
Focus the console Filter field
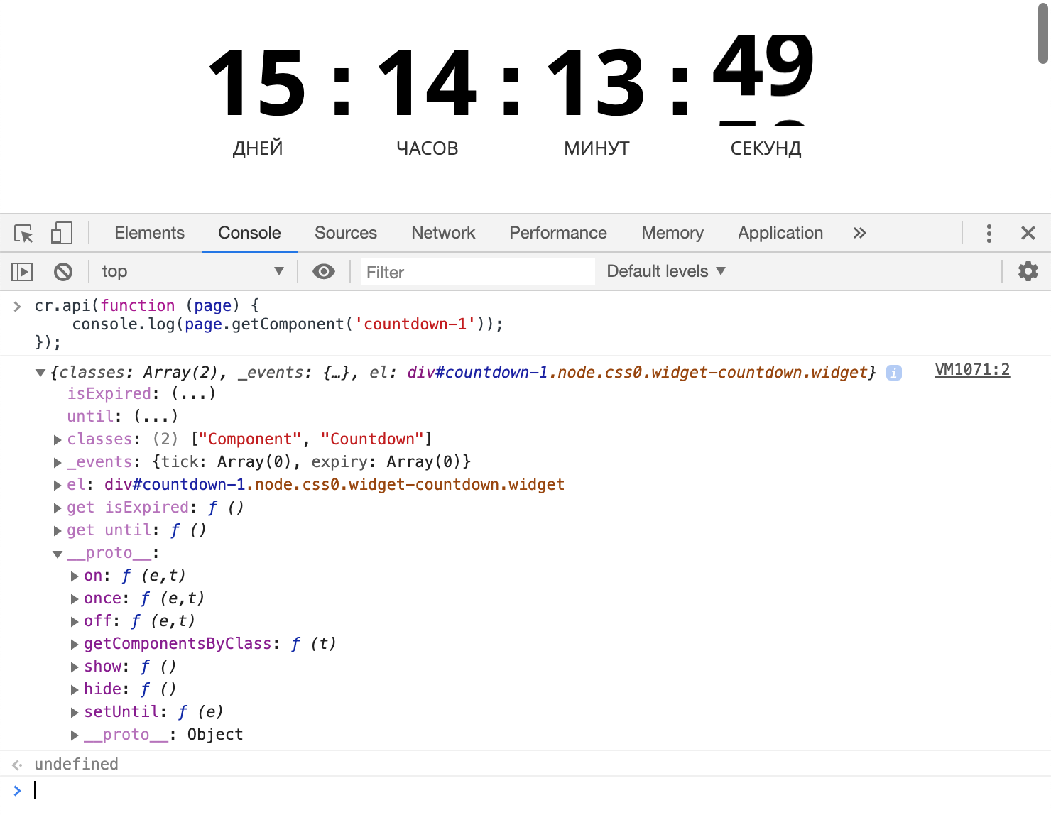477,272
